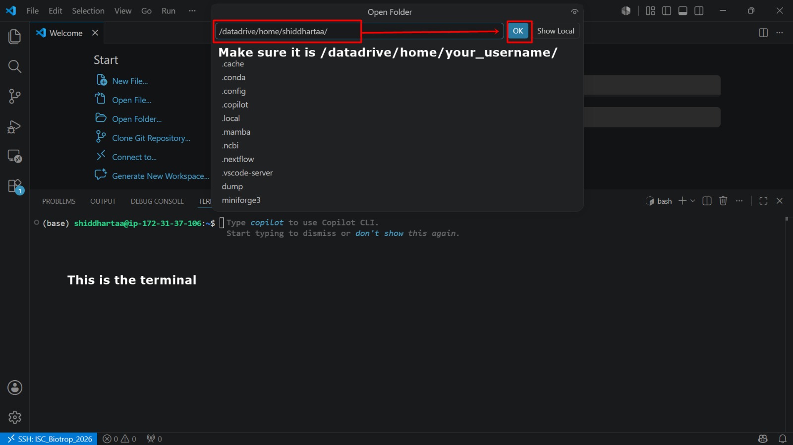
Task: Confirm folder with OK button
Action: point(518,31)
